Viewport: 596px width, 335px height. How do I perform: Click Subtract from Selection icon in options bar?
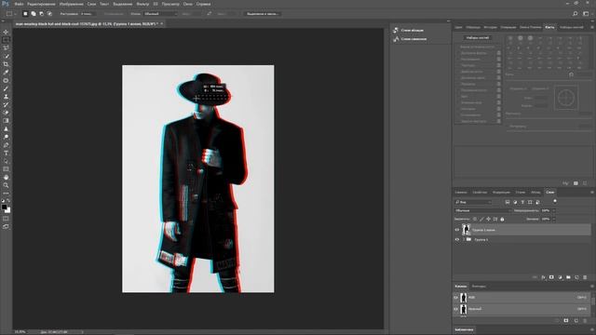(x=41, y=14)
